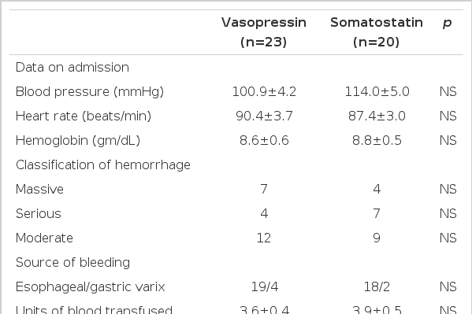The width and height of the screenshot is (472, 314).
Task: Click the 100.9±4.2 blood pressure value
Action: coord(264,92)
